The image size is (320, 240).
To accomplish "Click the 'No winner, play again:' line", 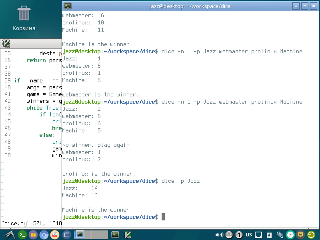I will click(97, 145).
